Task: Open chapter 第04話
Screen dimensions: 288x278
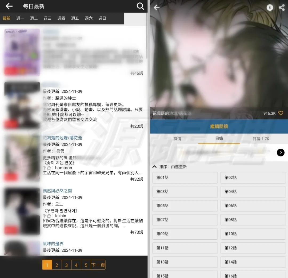Action: click(x=253, y=192)
